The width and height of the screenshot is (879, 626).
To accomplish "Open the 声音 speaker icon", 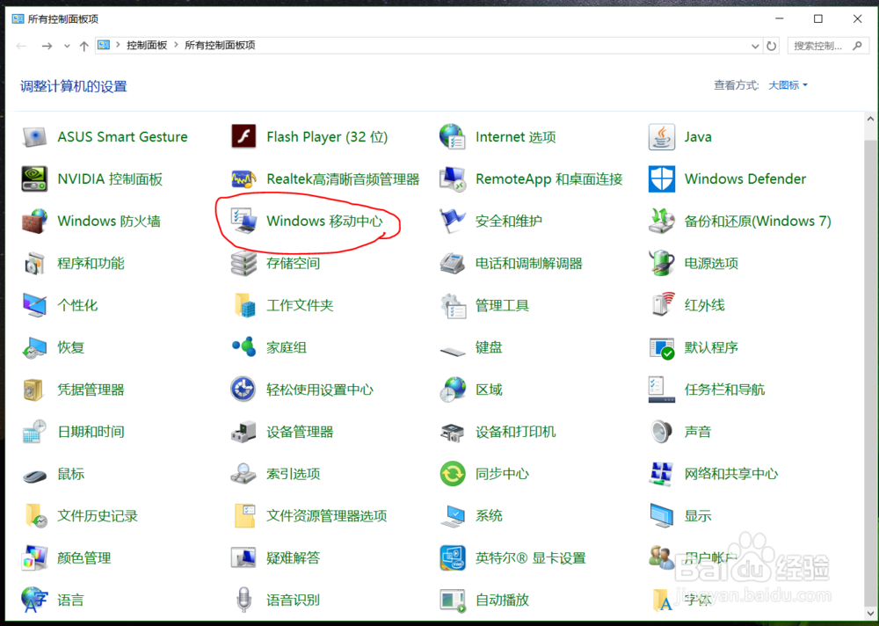I will (x=662, y=432).
